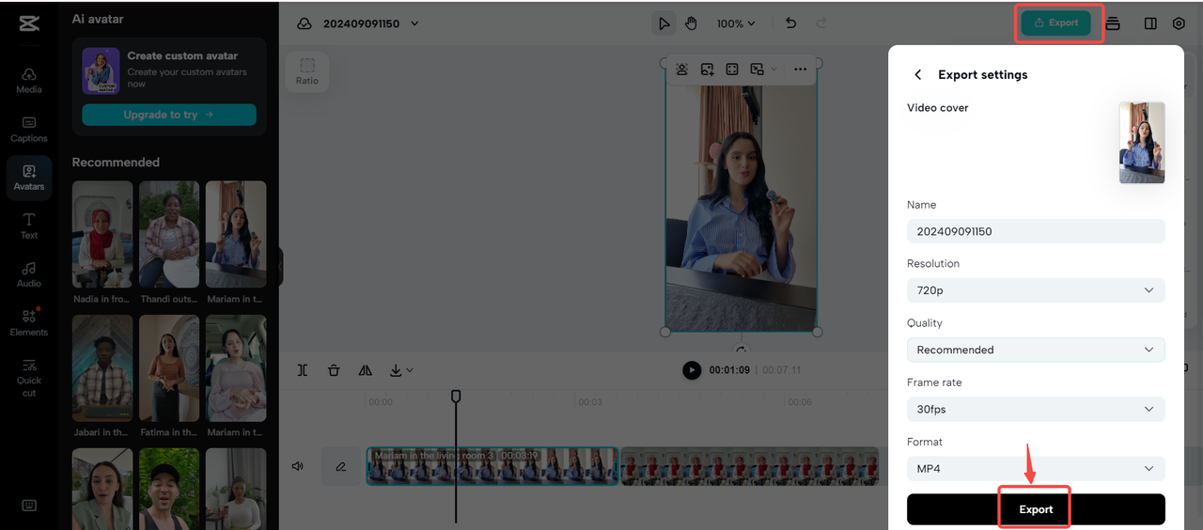Select the second timeline clip with red outfit
The width and height of the screenshot is (1203, 530).
(749, 466)
